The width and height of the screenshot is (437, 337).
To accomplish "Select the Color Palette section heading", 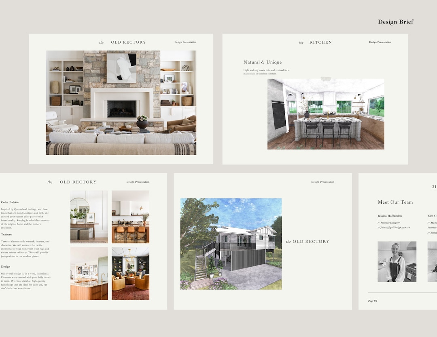I will (x=11, y=202).
